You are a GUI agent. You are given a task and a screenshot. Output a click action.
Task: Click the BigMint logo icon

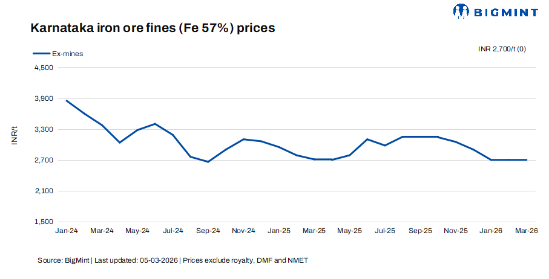pyautogui.click(x=461, y=10)
